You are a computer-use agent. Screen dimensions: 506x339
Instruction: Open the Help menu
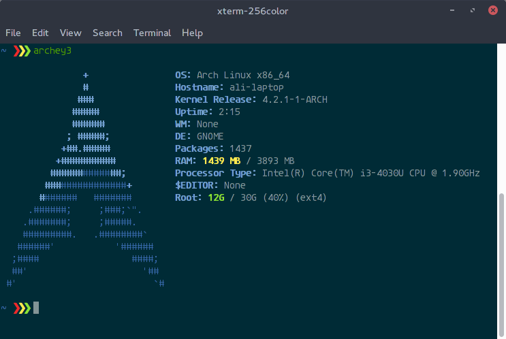[x=192, y=33]
